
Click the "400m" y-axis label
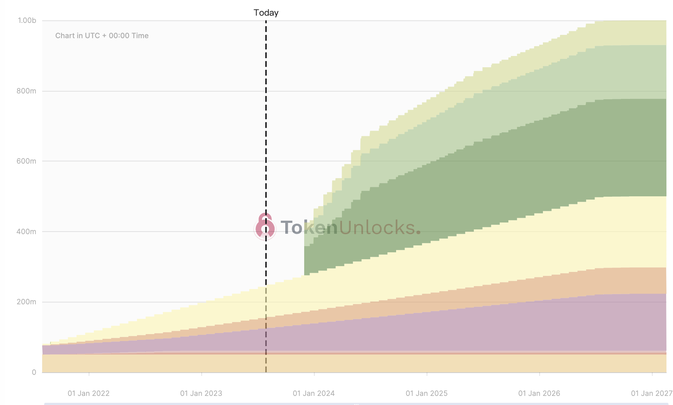[26, 232]
